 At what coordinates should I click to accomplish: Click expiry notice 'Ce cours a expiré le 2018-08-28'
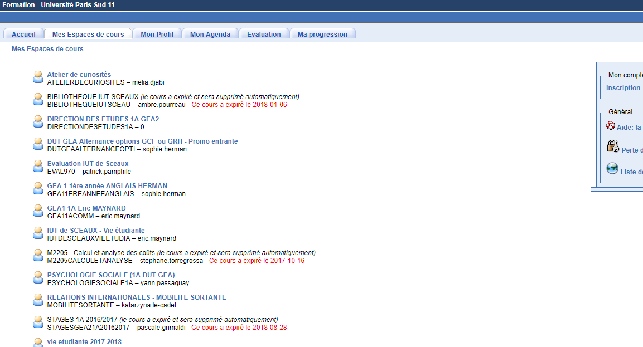coord(239,328)
